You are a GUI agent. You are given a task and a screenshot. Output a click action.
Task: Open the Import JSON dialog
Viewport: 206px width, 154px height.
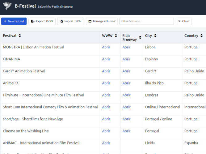pyautogui.click(x=70, y=21)
